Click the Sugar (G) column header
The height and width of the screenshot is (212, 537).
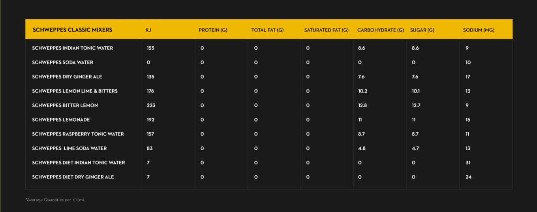(422, 30)
